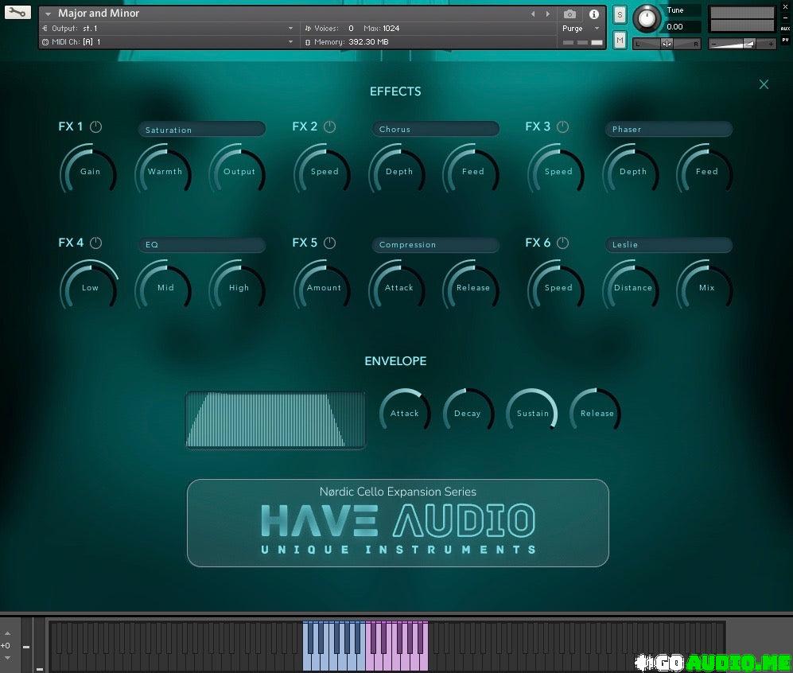Click the PV button in header
The image size is (793, 673).
click(x=785, y=40)
